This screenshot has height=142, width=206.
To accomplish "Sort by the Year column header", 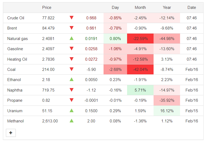I will coord(167,8).
